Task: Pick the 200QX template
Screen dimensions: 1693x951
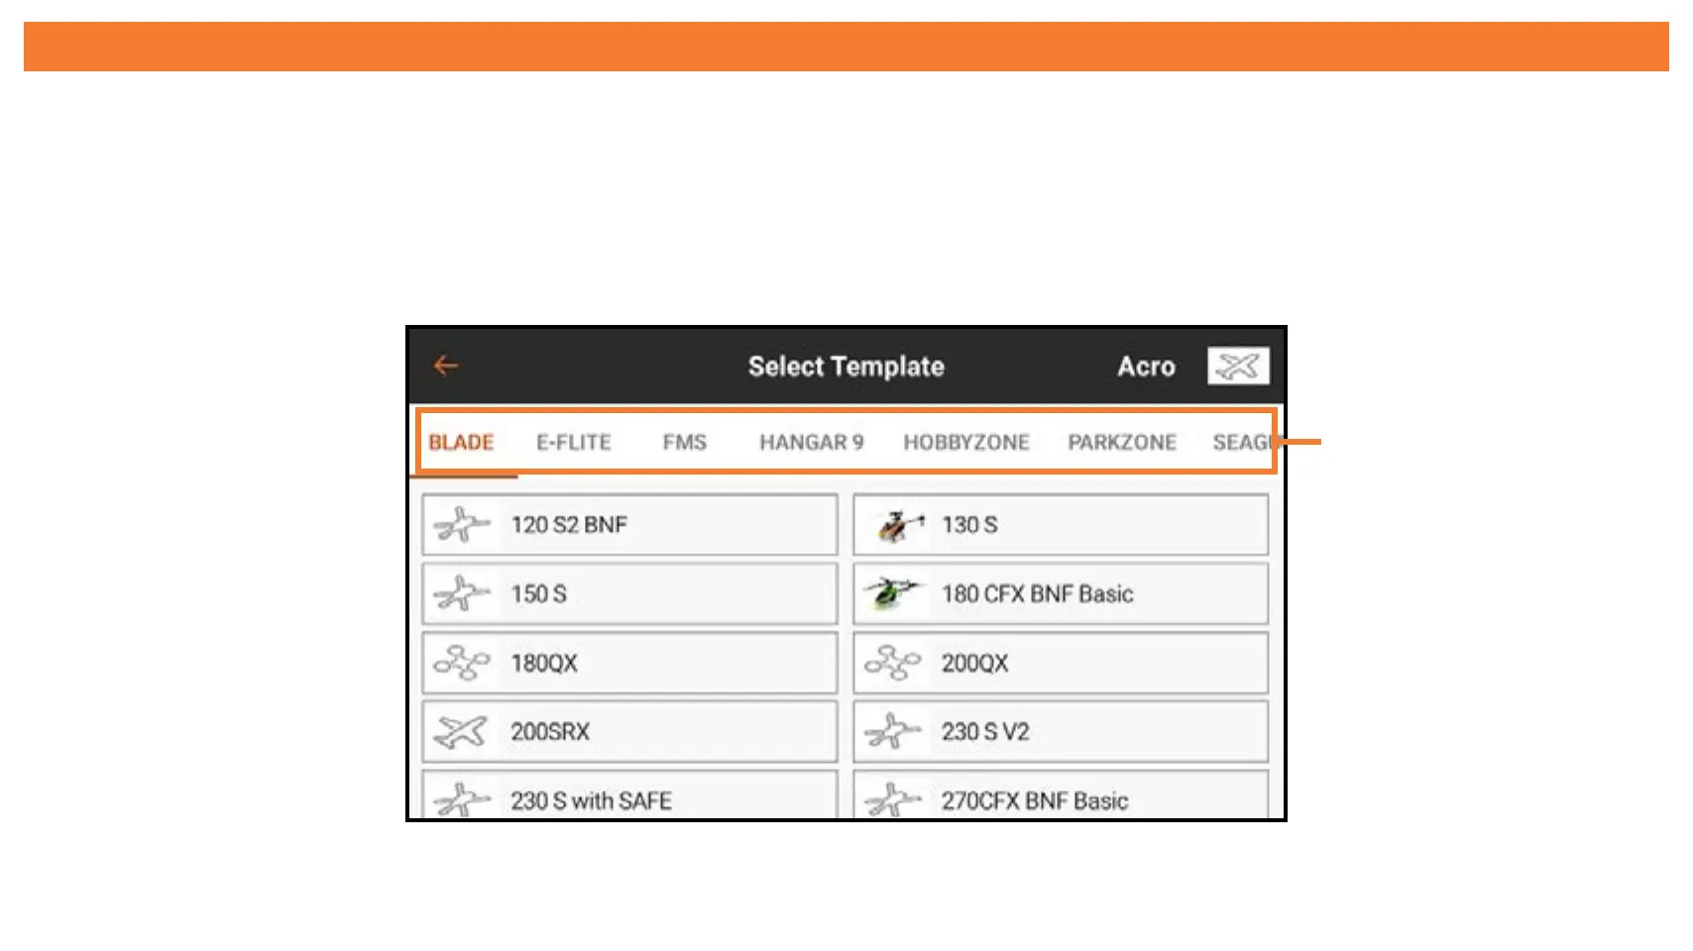Action: [x=1061, y=663]
